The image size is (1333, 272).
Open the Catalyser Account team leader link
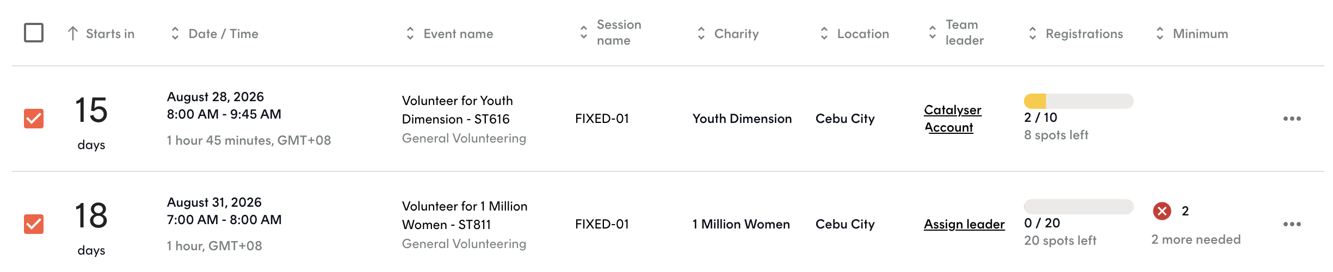953,119
